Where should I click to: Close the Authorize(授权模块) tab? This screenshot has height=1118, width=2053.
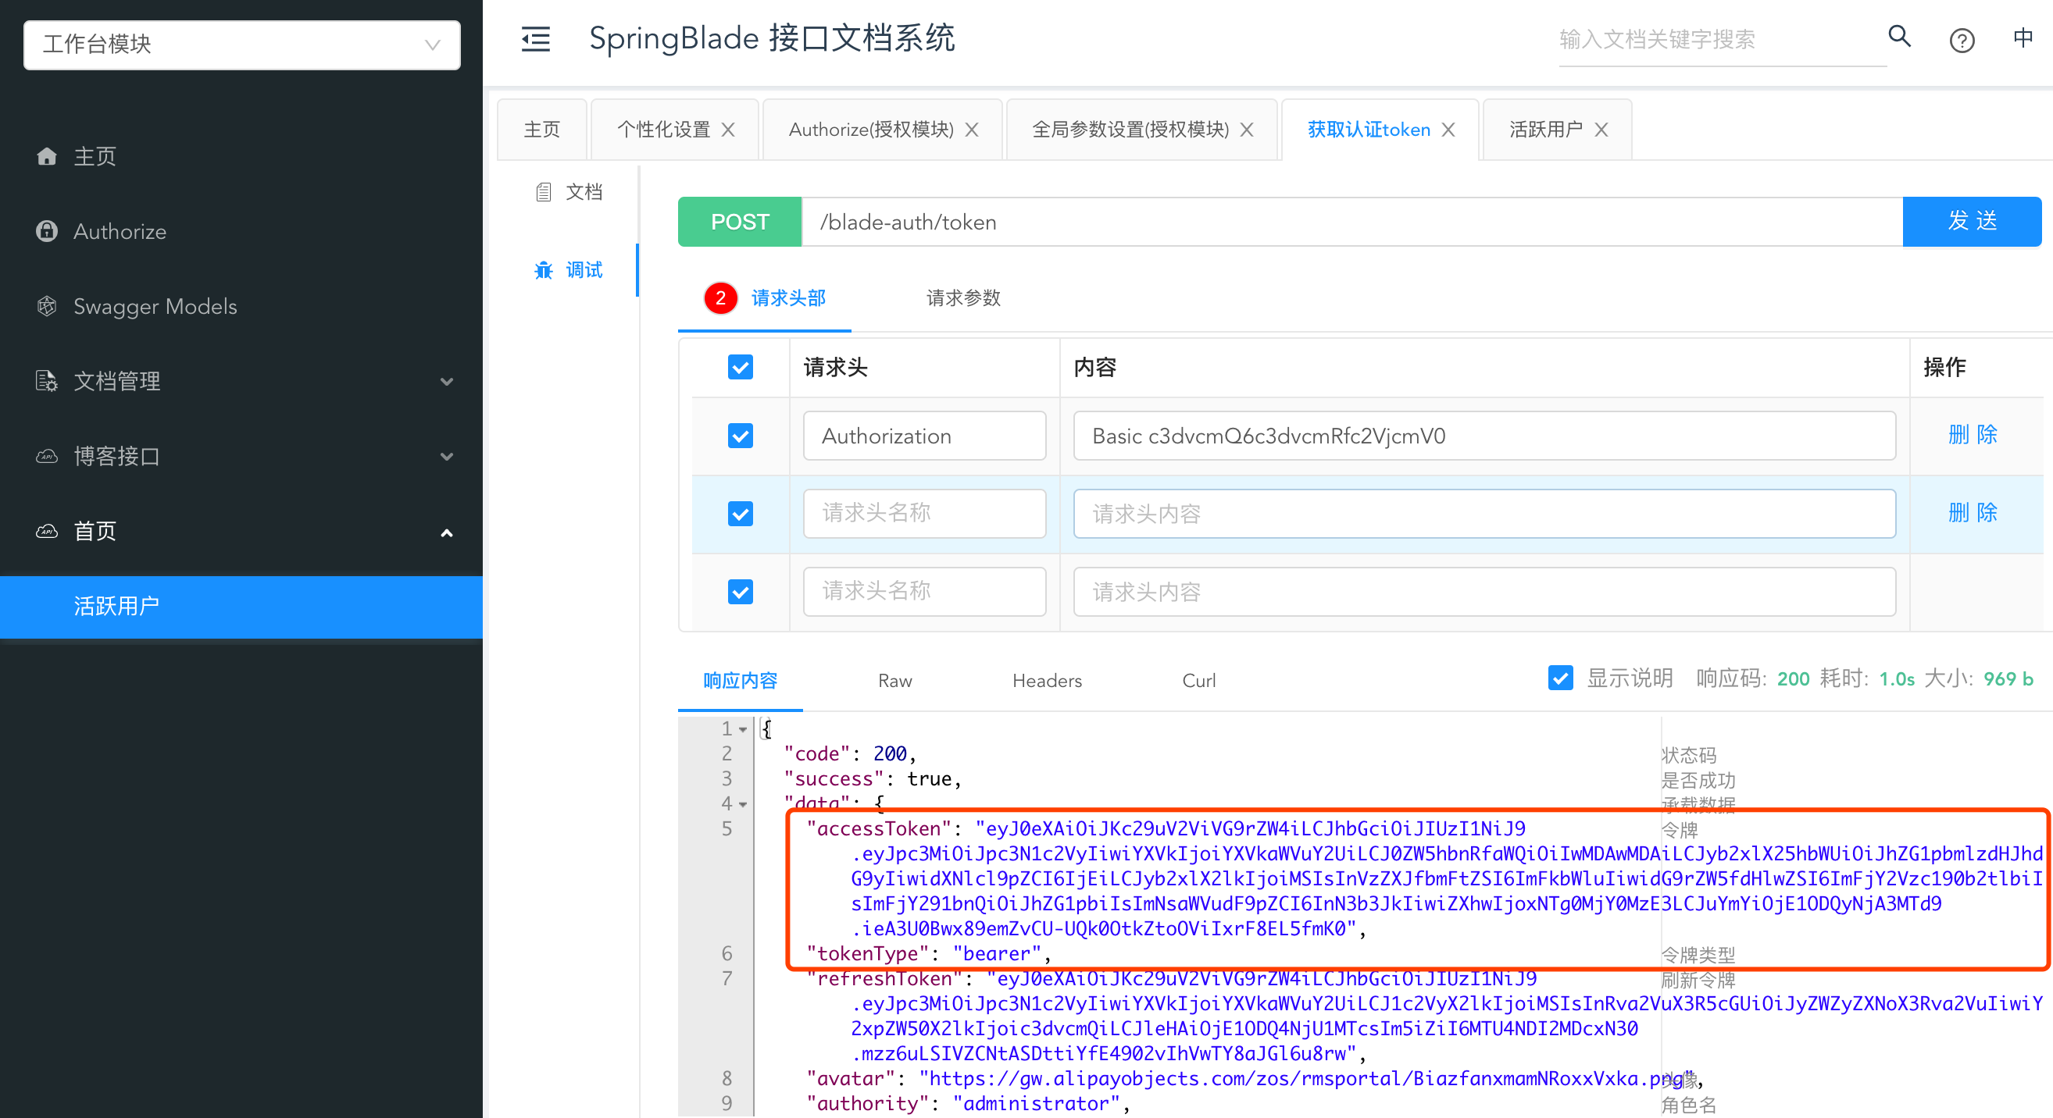[x=972, y=130]
